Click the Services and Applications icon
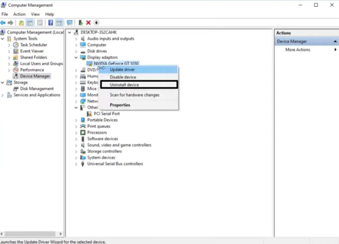This screenshot has height=244, width=339. 9,95
